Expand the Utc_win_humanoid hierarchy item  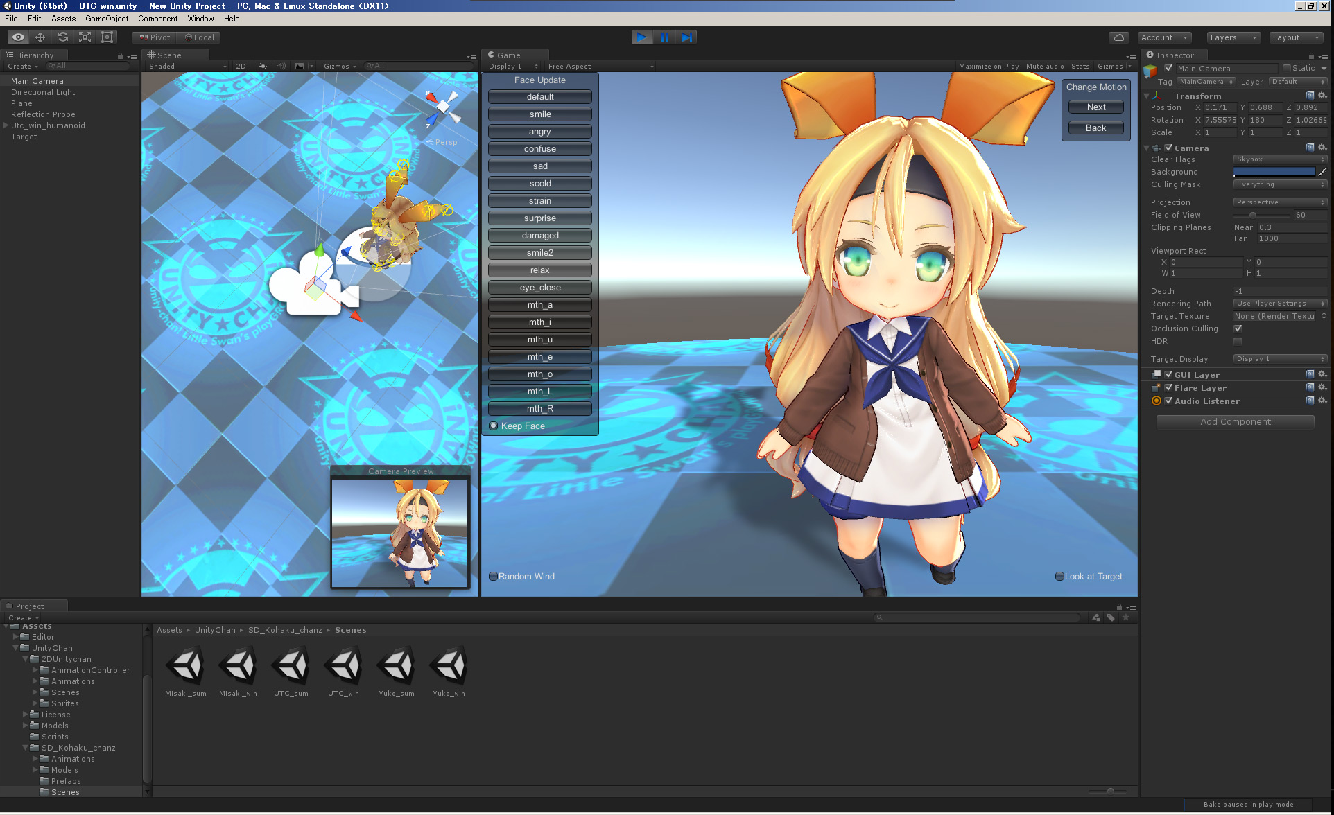6,125
